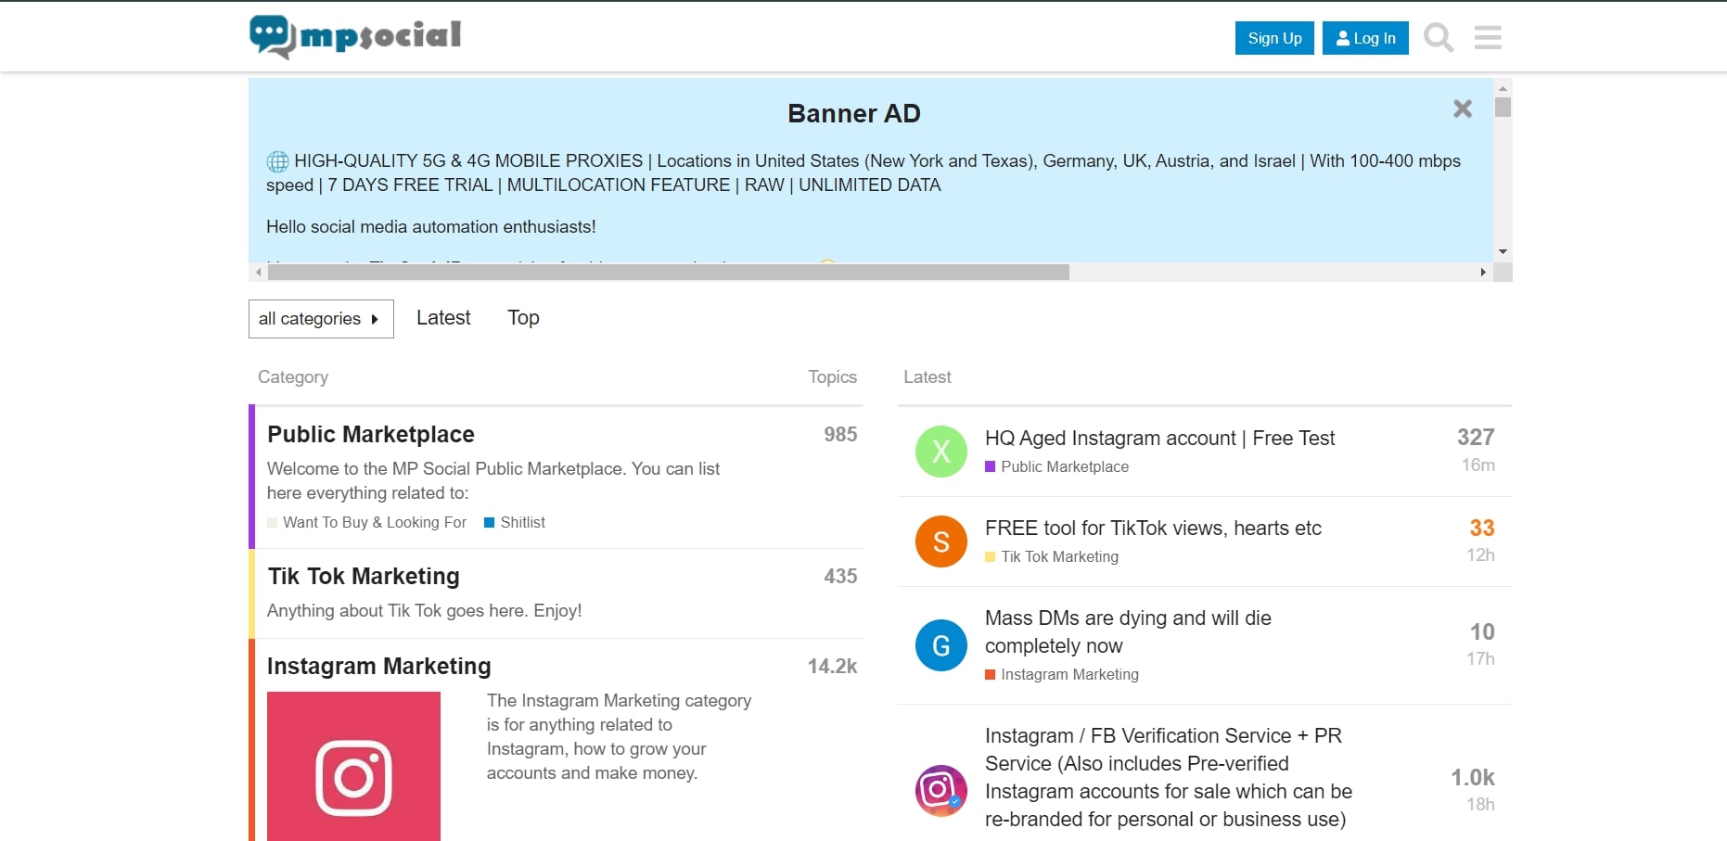Open Mass DMs are dying topic
1727x841 pixels.
tap(1128, 631)
